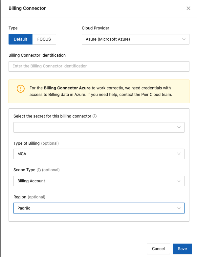The image size is (197, 257).
Task: Switch connector type to FOCUS
Action: (x=44, y=39)
